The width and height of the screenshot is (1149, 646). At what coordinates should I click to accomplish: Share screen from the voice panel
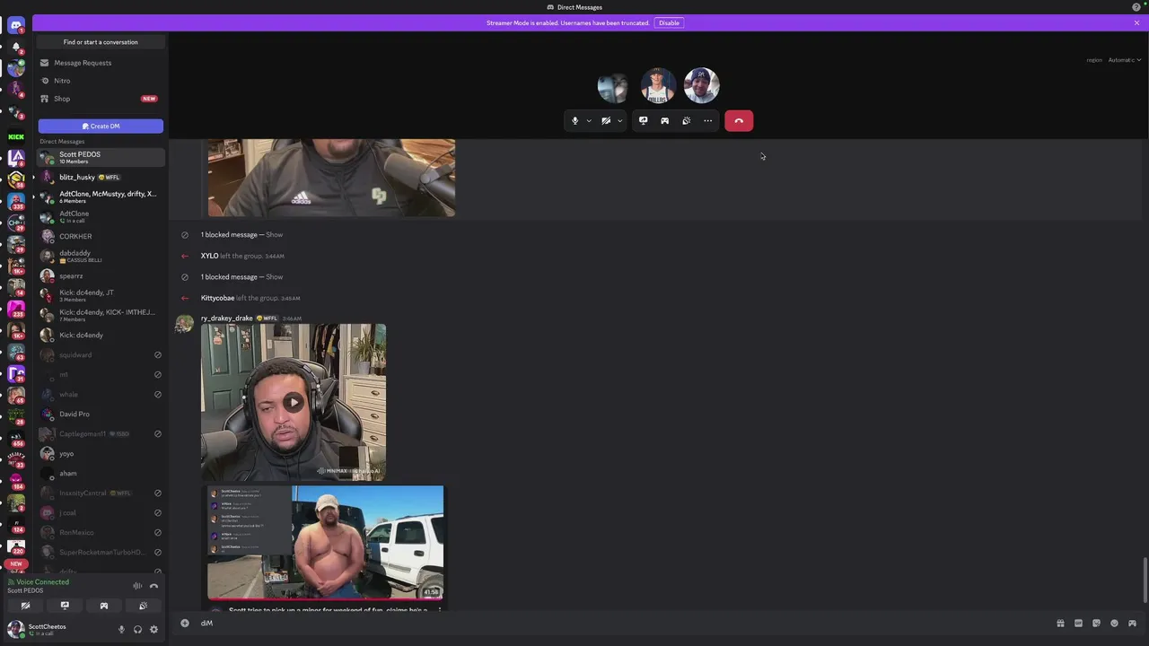pyautogui.click(x=65, y=606)
